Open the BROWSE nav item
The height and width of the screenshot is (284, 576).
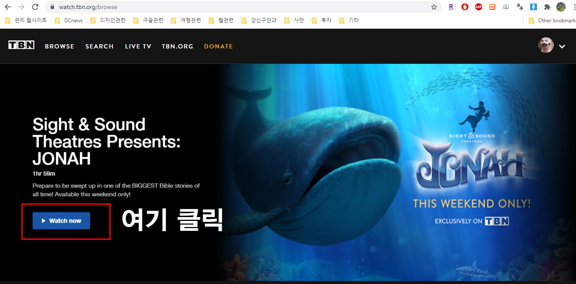(x=60, y=46)
